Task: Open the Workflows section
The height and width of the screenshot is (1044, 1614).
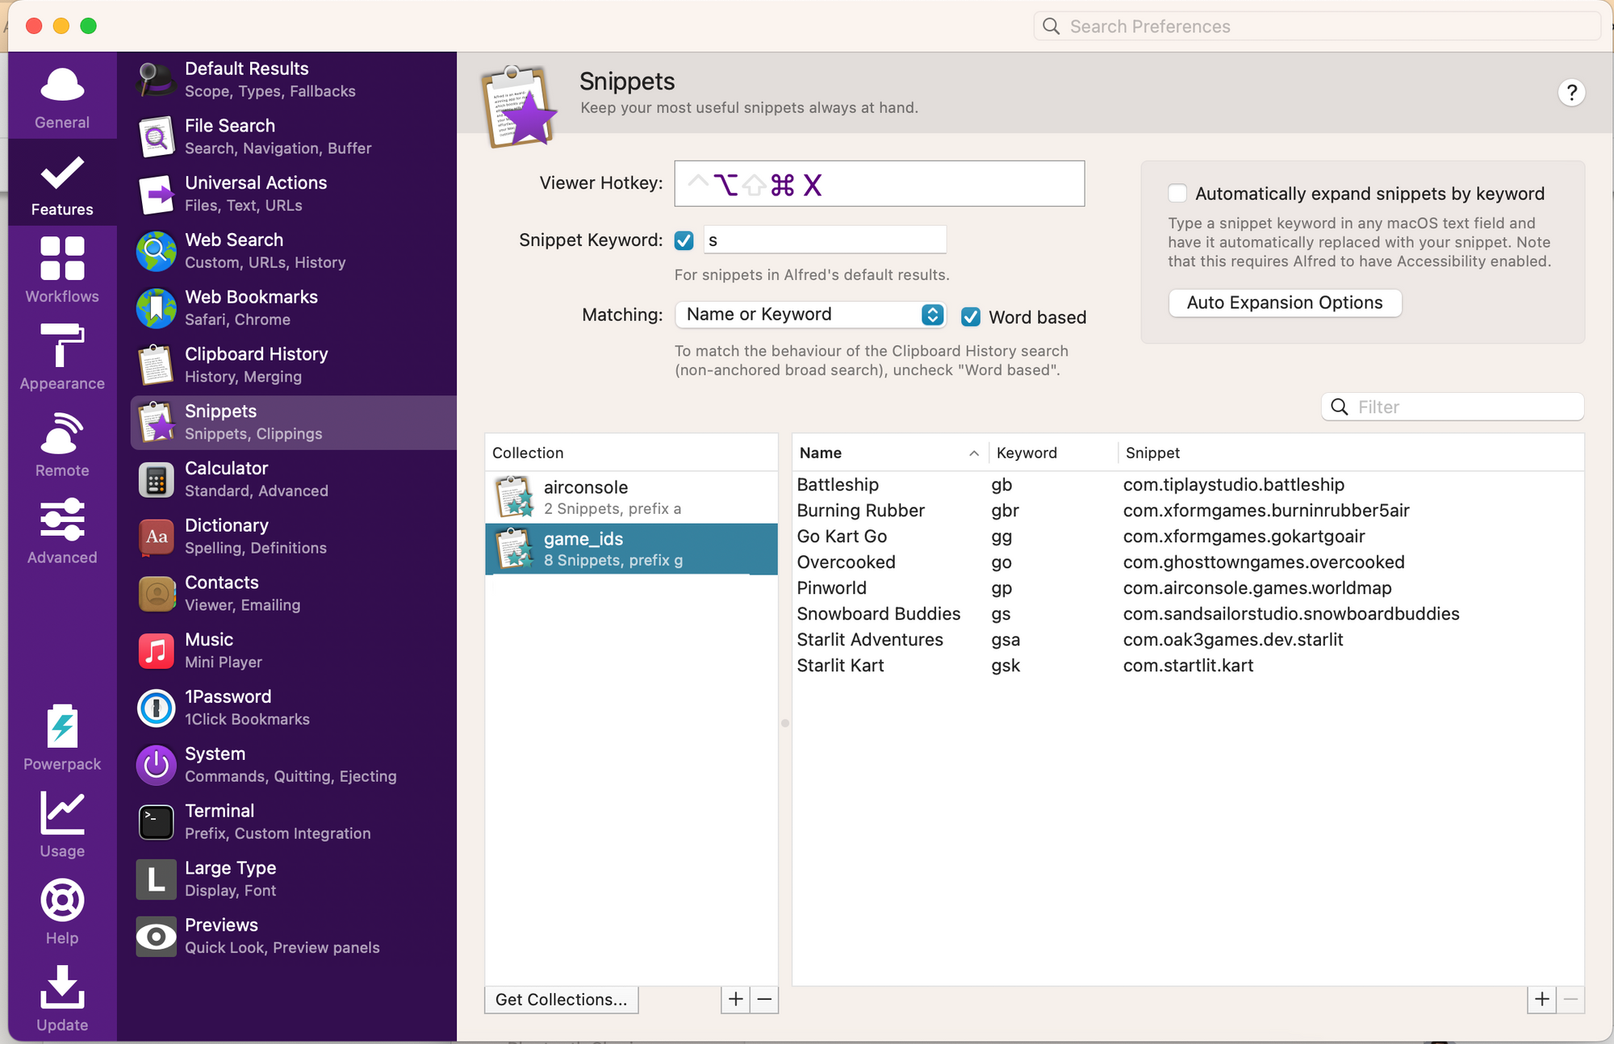Action: pyautogui.click(x=62, y=270)
